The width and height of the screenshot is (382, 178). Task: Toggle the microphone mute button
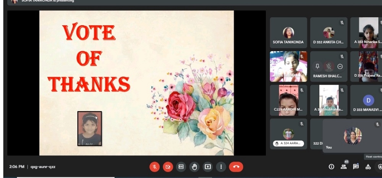[154, 167]
